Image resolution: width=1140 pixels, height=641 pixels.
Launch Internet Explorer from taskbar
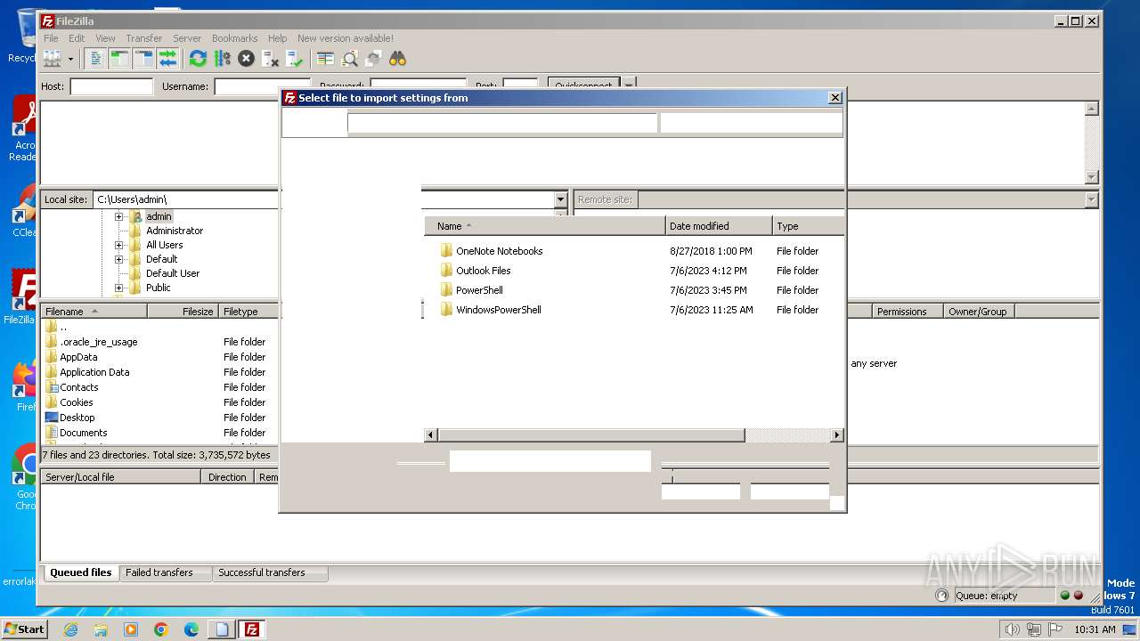pyautogui.click(x=70, y=629)
